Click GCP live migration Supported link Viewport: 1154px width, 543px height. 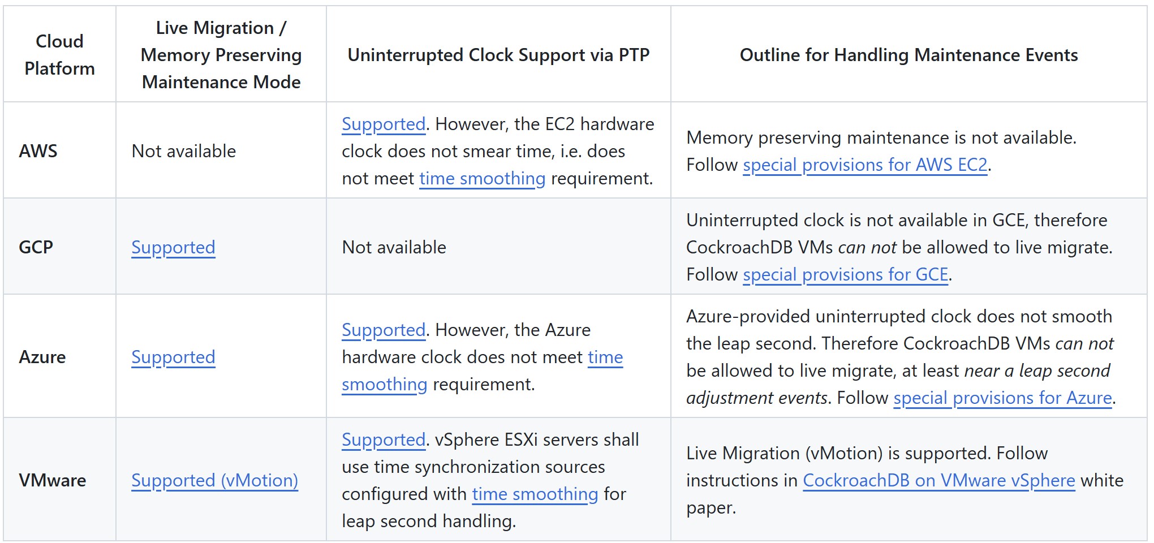(x=173, y=247)
